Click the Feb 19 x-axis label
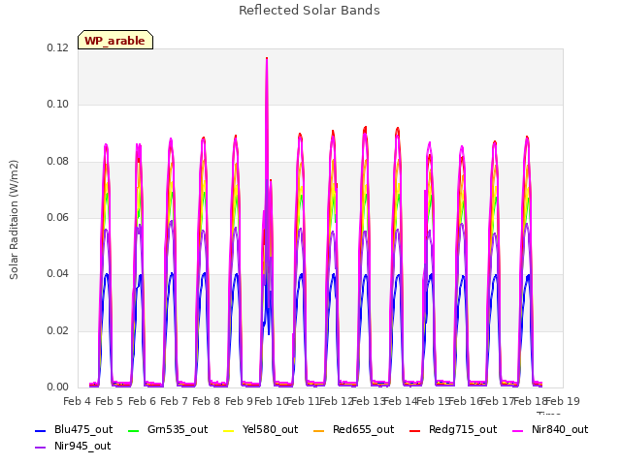 click(563, 401)
